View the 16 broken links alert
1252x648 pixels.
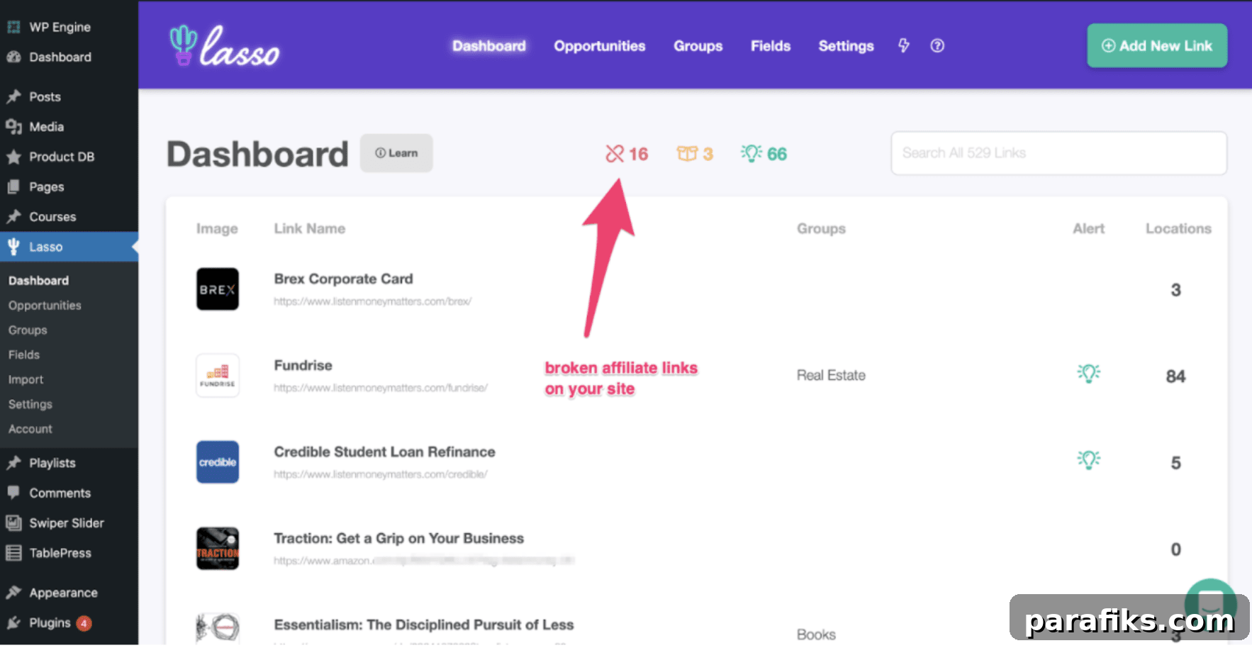627,154
